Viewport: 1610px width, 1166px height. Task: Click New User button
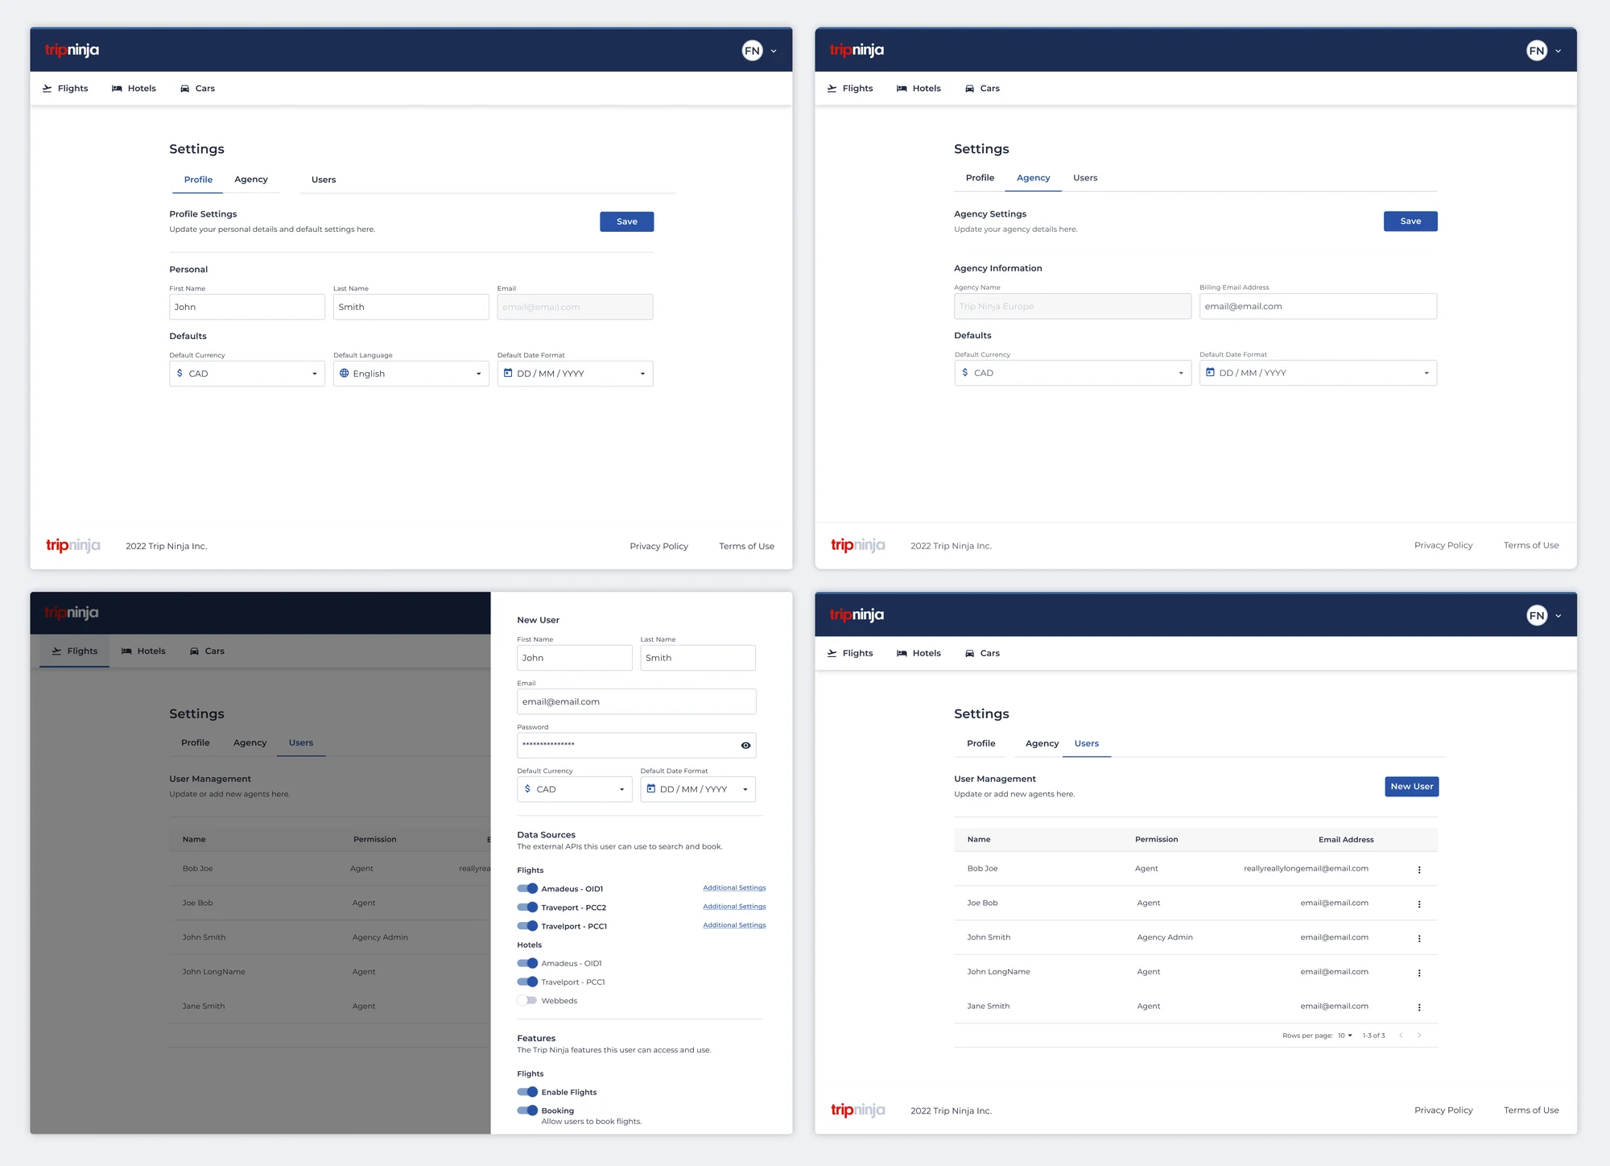pos(1412,787)
